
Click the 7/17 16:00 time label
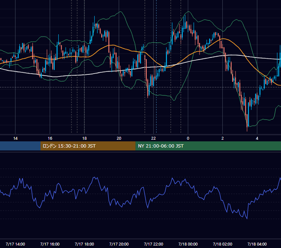(x=50, y=244)
